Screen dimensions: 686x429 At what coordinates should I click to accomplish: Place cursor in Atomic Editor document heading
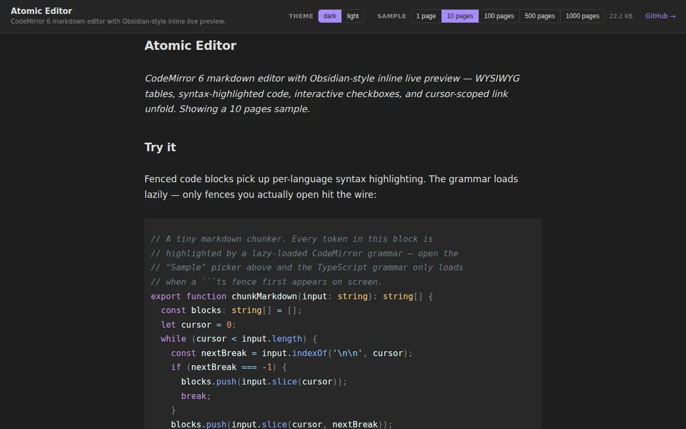(190, 46)
